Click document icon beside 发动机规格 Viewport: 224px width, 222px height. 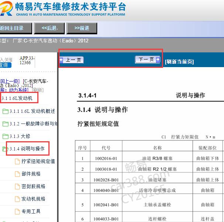point(17,199)
